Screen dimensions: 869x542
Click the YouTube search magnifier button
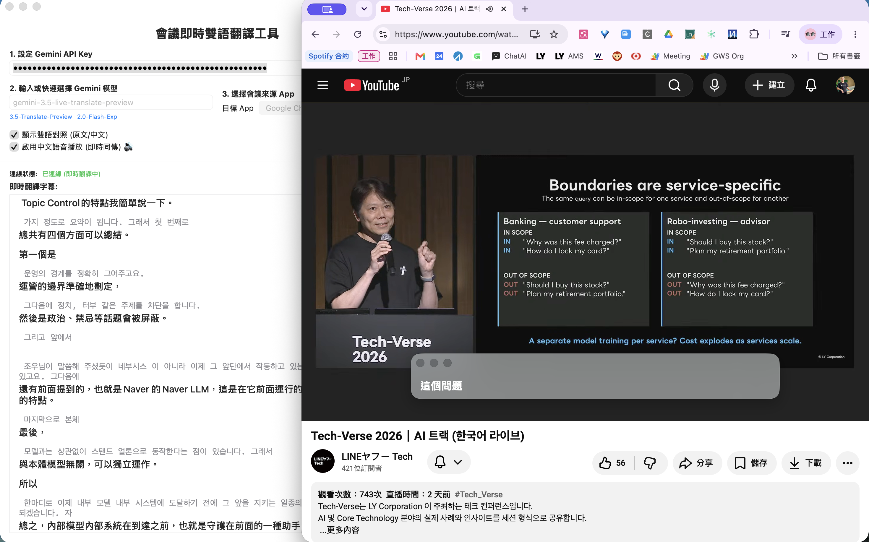pyautogui.click(x=674, y=85)
